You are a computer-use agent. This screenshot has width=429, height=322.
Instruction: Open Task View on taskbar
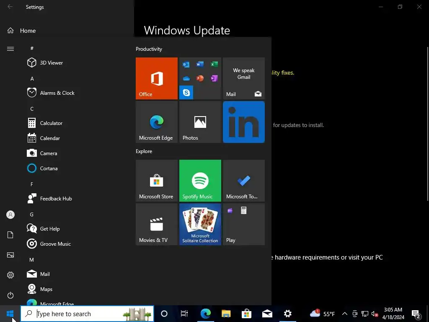184,314
